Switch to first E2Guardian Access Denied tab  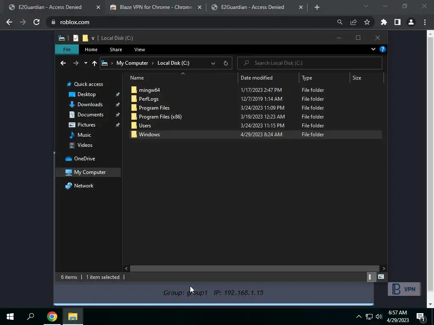[50, 7]
